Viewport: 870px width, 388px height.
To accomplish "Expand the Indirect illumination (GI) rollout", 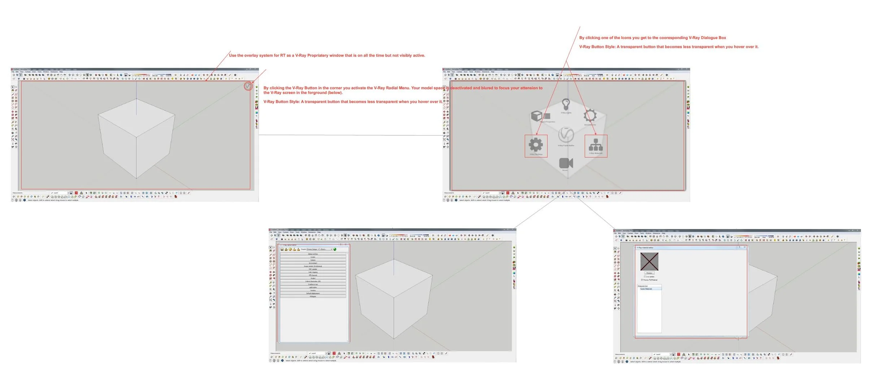I will 313,281.
